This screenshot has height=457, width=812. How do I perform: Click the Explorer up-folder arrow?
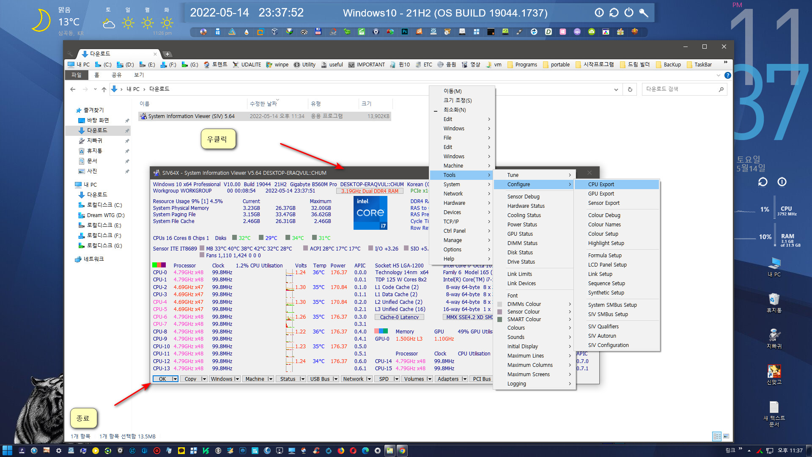[104, 89]
